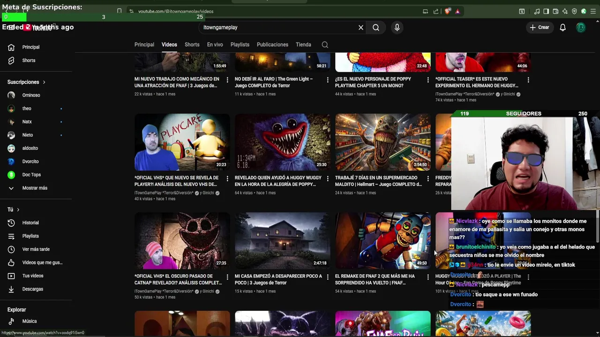
Task: Start voice search with microphone
Action: coord(397,28)
